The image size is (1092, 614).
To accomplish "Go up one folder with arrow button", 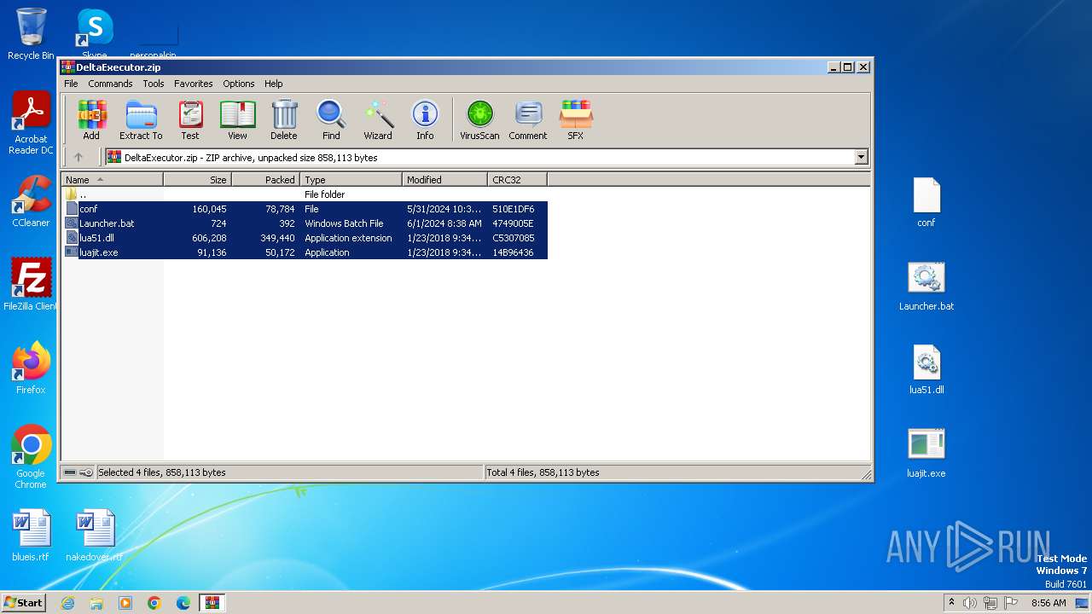I will point(78,157).
